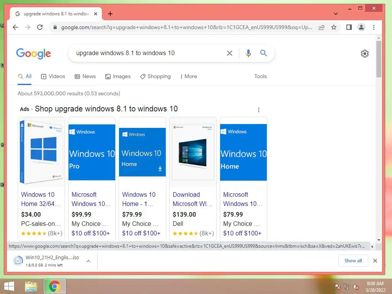Image resolution: width=392 pixels, height=294 pixels.
Task: Click the page scroll up arrow
Action: pyautogui.click(x=379, y=38)
